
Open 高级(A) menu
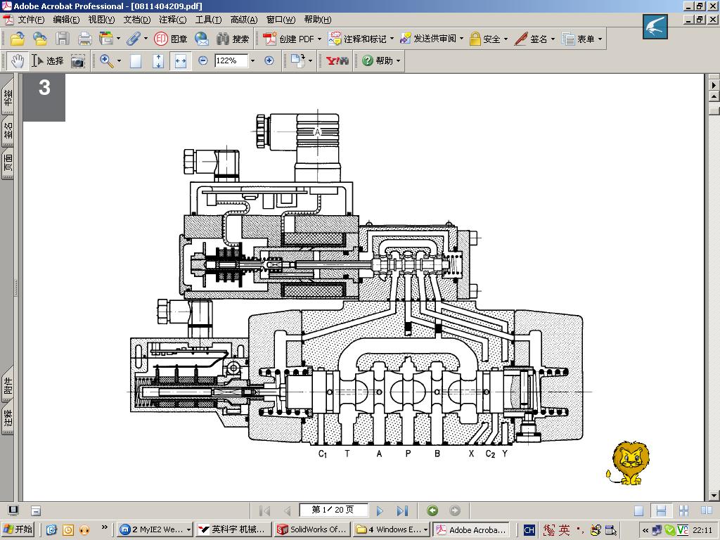tap(244, 19)
